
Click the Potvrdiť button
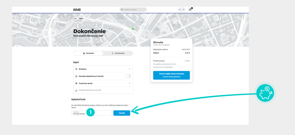[122, 113]
